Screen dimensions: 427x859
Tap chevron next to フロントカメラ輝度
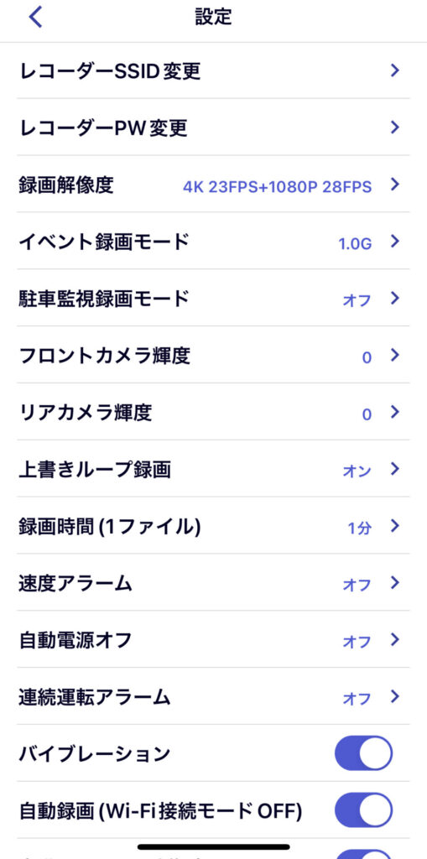(394, 355)
